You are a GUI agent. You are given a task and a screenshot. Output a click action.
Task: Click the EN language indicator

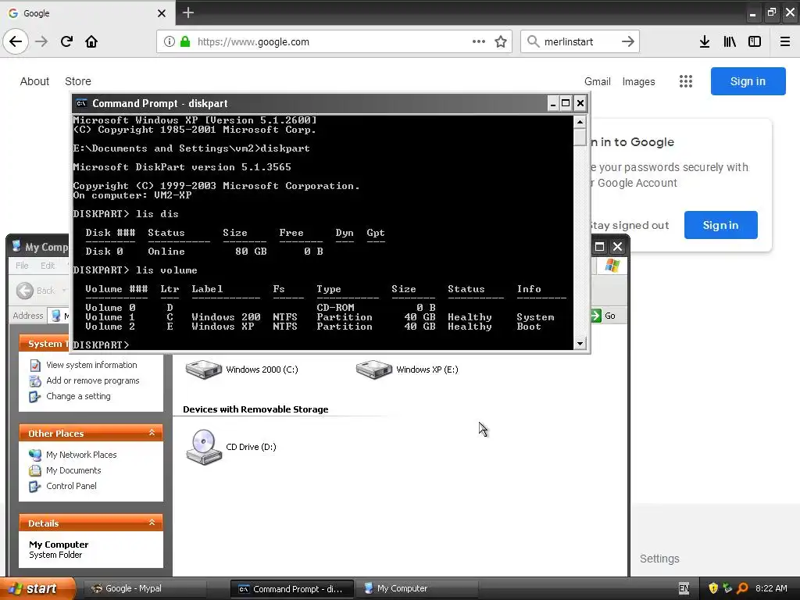click(684, 588)
